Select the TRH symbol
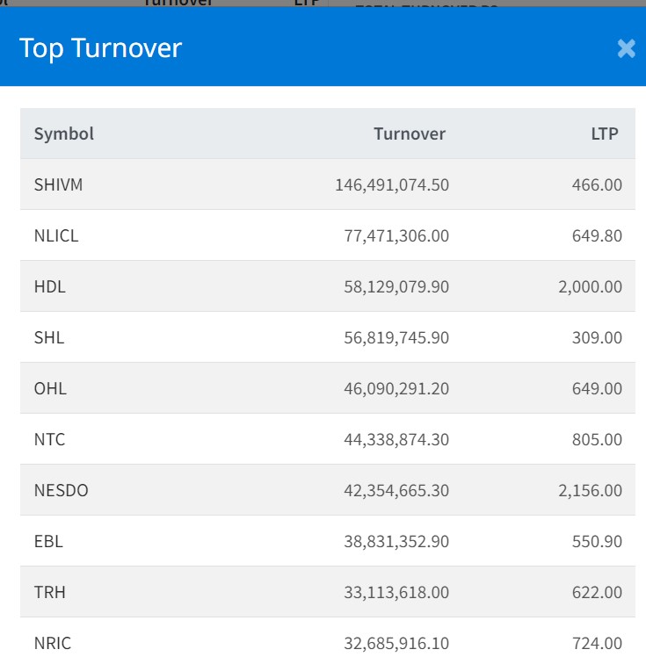Viewport: 646px width, 664px height. click(x=49, y=592)
